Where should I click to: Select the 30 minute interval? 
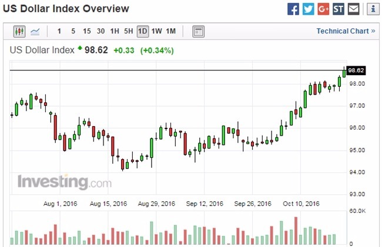100,31
